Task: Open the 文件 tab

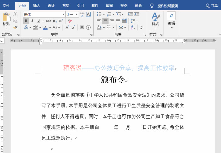Action: coord(6,6)
